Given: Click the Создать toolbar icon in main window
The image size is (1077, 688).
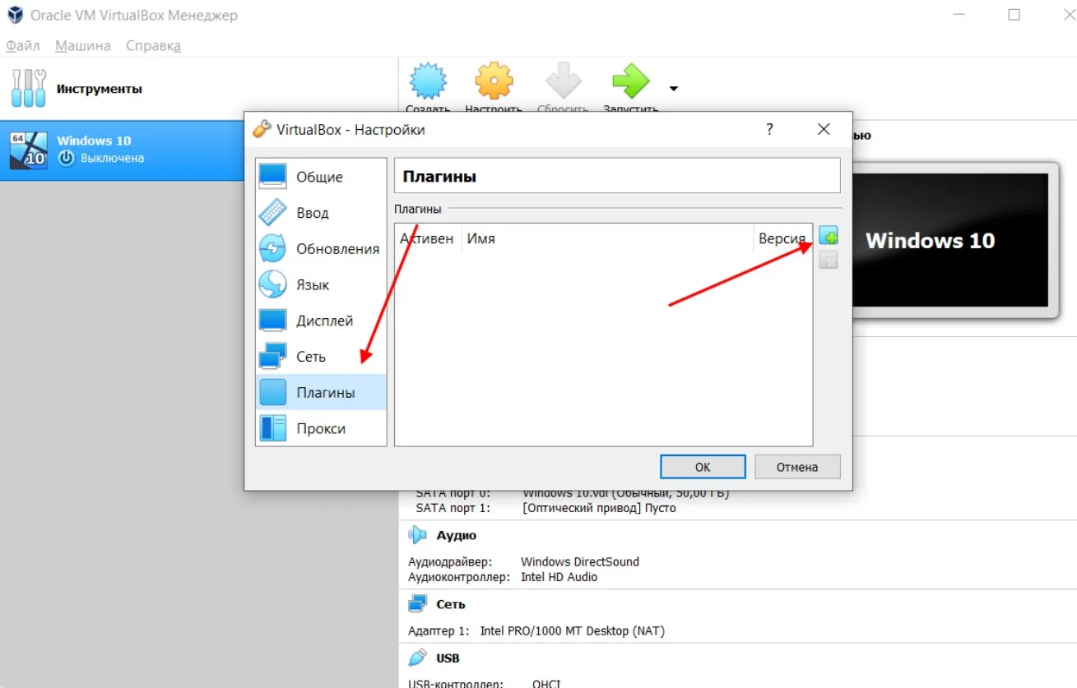Looking at the screenshot, I should click(x=428, y=82).
